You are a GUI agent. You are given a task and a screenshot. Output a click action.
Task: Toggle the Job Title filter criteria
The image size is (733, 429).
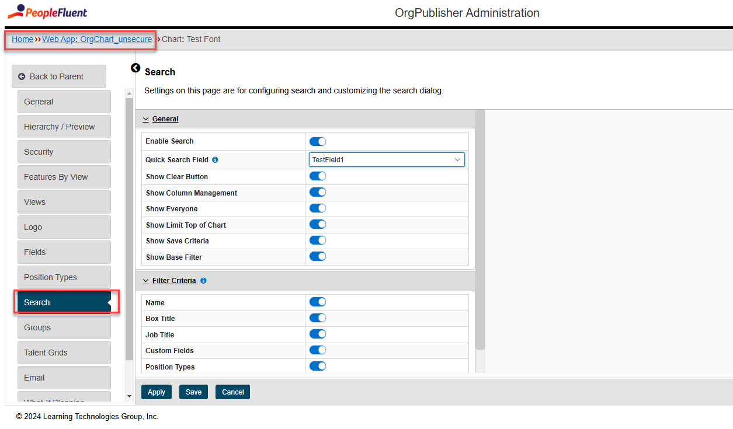[x=317, y=334]
